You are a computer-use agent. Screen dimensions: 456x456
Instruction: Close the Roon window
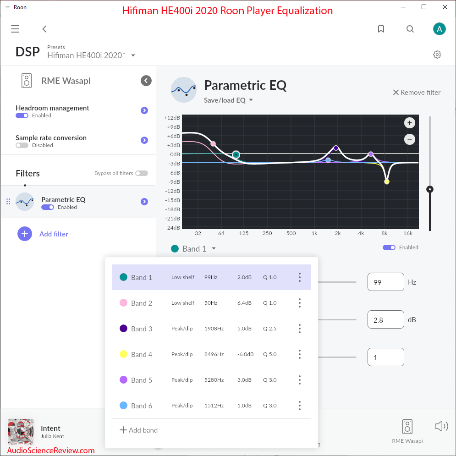445,7
